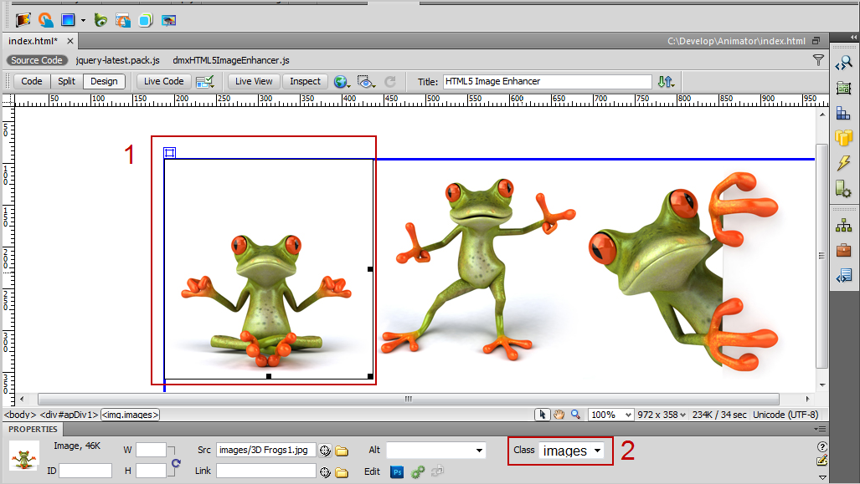Toggle Live View mode
Screen dimensions: 860x484
pos(254,82)
